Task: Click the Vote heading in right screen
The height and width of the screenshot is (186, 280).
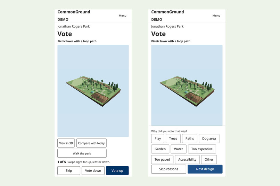Action: pyautogui.click(x=158, y=34)
